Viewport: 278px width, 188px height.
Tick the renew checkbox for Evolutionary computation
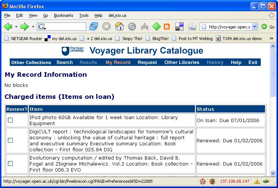point(10,163)
